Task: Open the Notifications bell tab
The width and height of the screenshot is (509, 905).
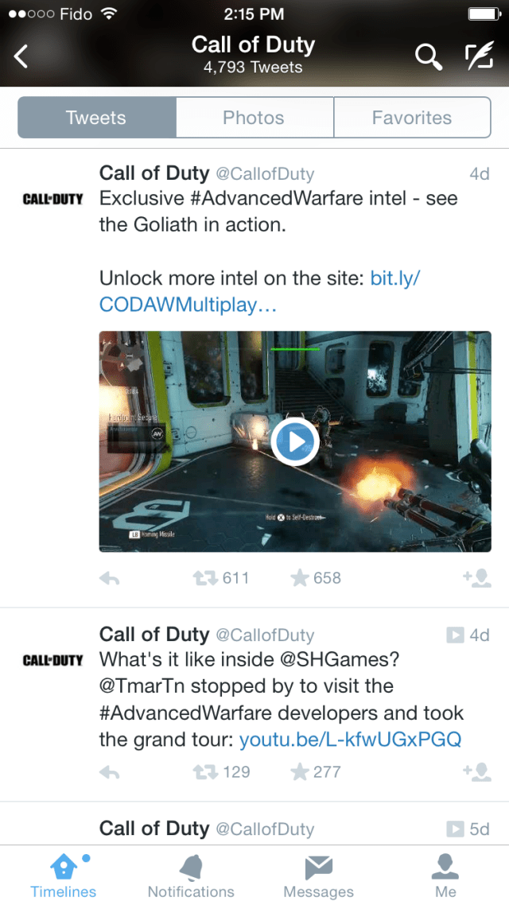Action: [191, 876]
